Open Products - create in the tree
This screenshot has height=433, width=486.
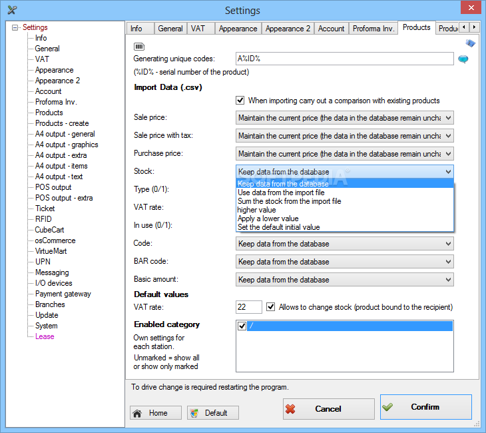[x=62, y=123]
